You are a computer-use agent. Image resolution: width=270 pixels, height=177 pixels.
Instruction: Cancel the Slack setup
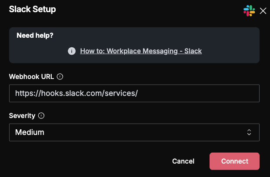click(183, 161)
